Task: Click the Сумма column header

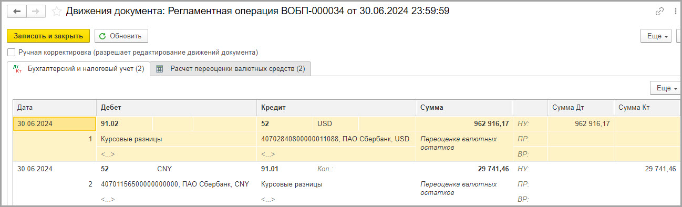Action: pyautogui.click(x=464, y=107)
